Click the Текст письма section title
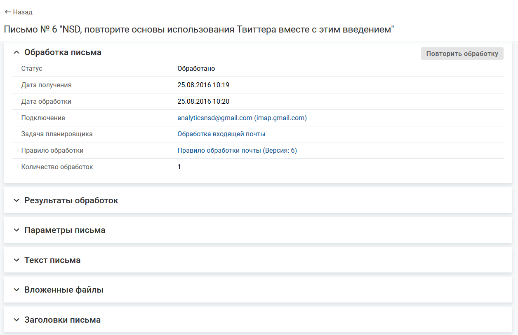 tap(52, 260)
